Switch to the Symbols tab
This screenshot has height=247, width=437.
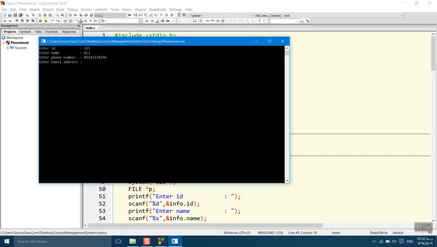click(x=25, y=32)
